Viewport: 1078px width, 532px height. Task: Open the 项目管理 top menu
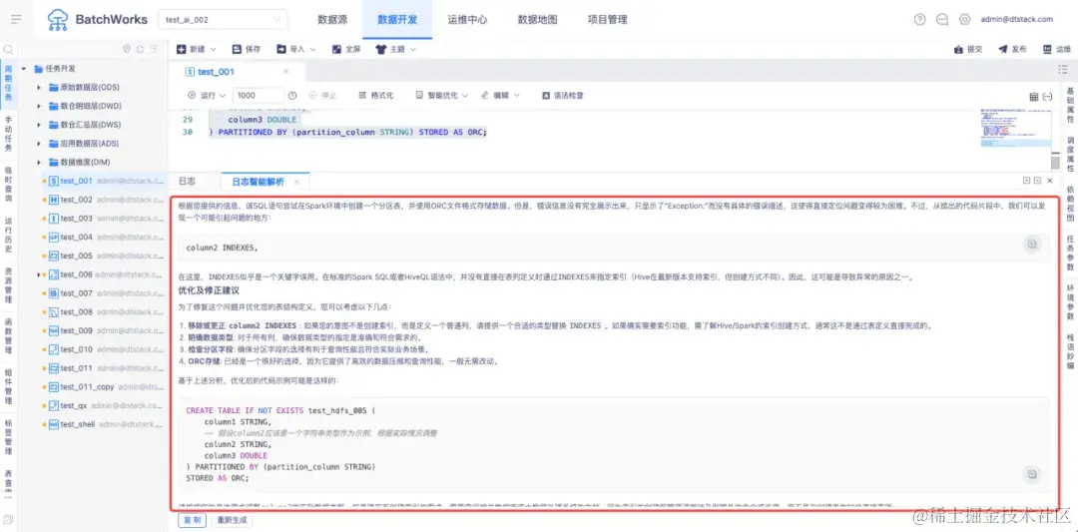(x=607, y=20)
